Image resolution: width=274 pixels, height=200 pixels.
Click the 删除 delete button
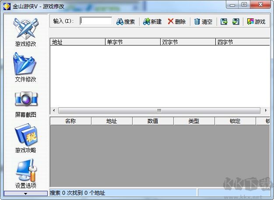[x=176, y=21]
